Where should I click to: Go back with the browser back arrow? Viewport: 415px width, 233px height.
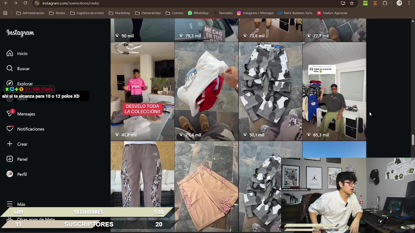pos(6,3)
